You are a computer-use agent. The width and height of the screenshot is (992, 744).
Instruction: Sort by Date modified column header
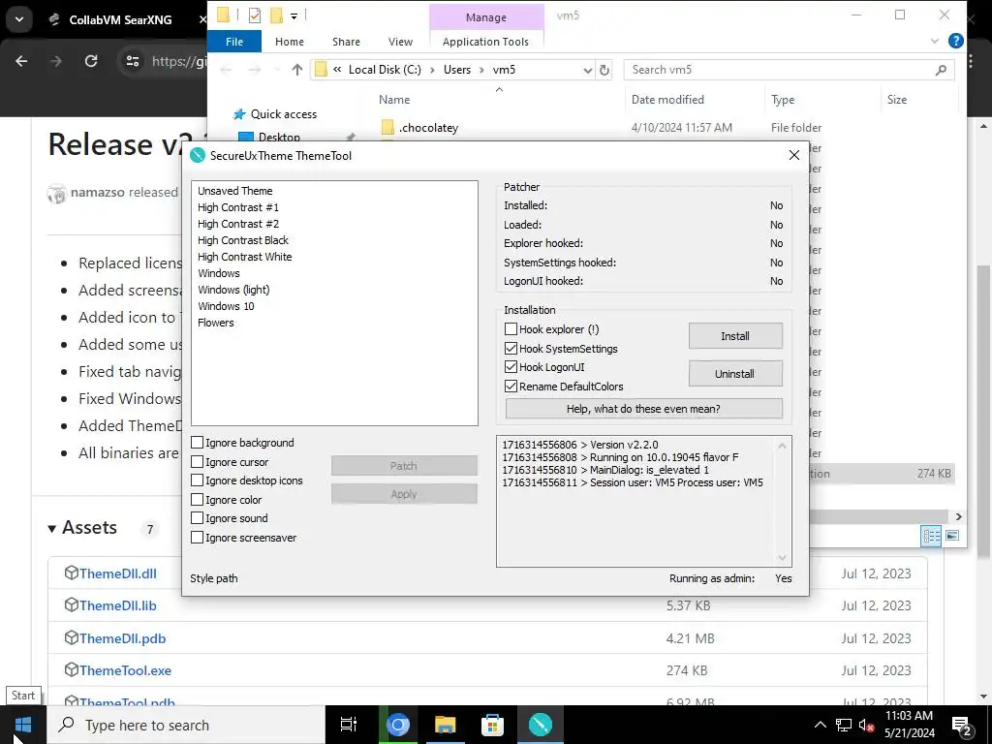pyautogui.click(x=667, y=100)
